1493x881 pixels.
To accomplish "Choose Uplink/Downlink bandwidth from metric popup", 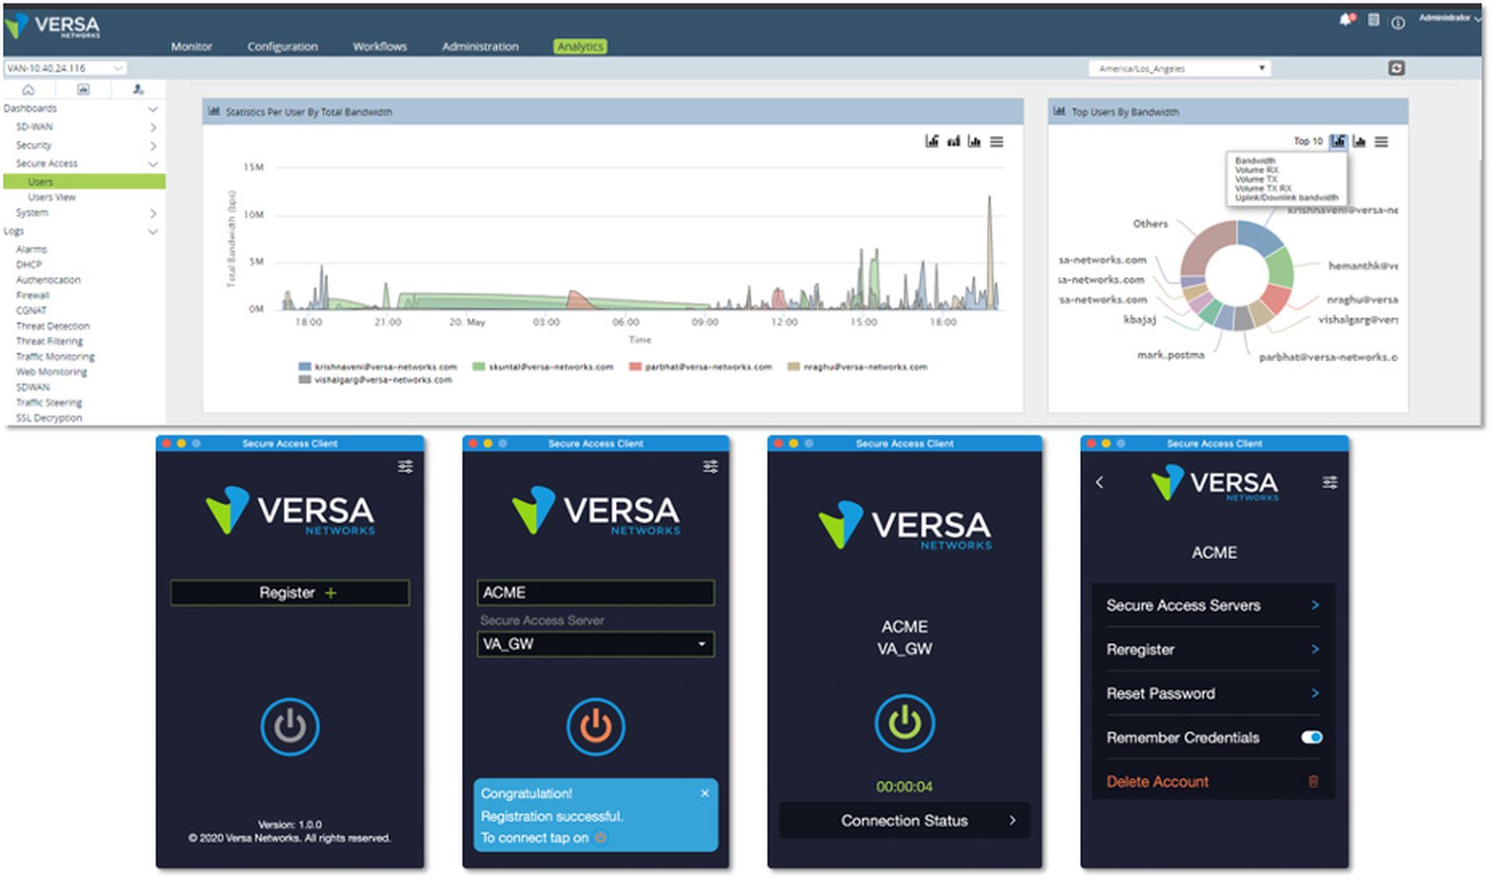I will pyautogui.click(x=1286, y=198).
